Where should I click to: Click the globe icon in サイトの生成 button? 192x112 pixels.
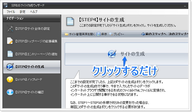coord(112,54)
